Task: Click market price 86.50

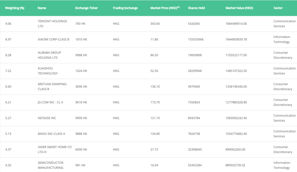Action: [154, 55]
